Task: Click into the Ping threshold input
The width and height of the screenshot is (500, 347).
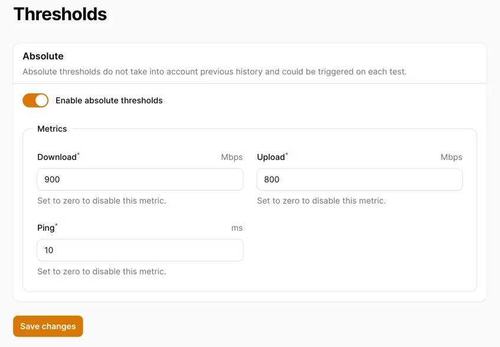Action: [140, 250]
